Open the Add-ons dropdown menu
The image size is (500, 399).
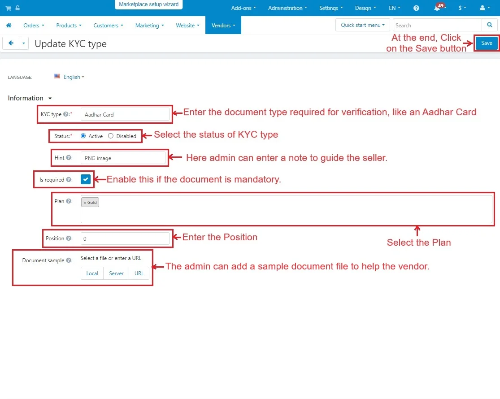pos(243,8)
